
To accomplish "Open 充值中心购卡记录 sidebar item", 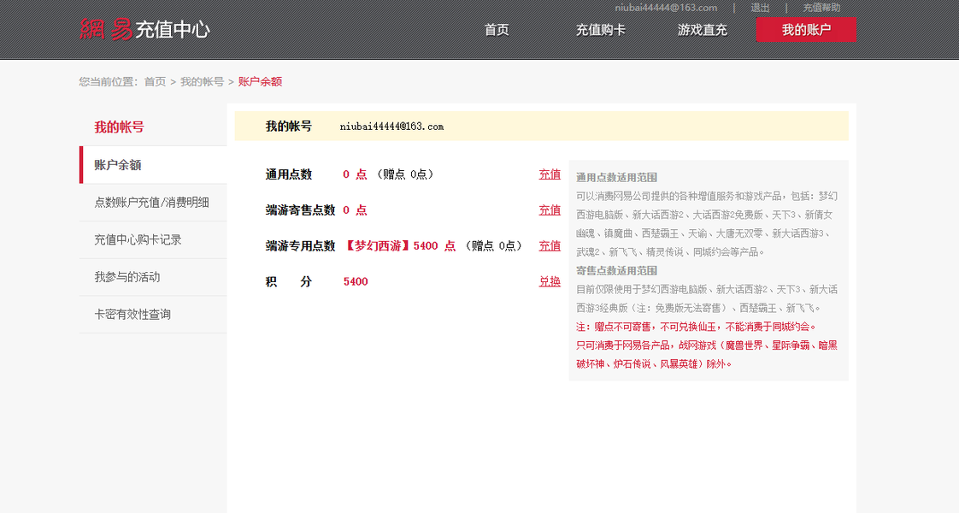I will (x=153, y=239).
